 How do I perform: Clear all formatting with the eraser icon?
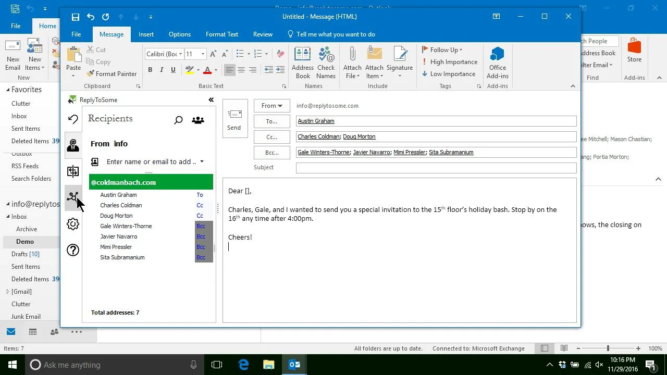click(x=280, y=54)
